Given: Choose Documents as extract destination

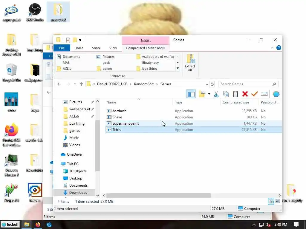Looking at the screenshot, I should point(69,57).
